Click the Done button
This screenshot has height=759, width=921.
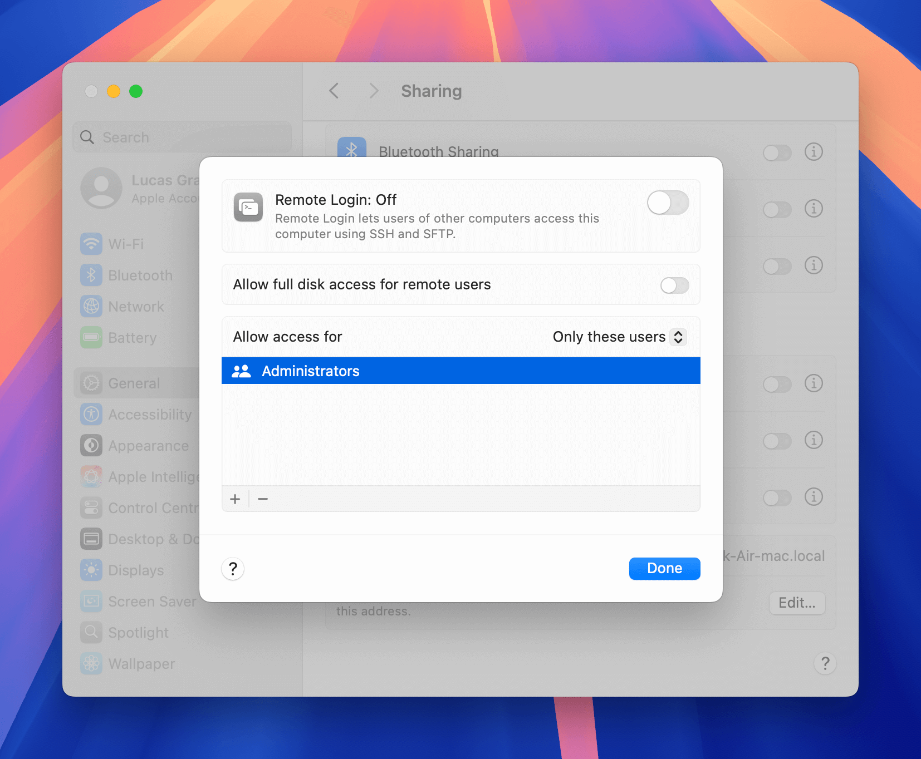(664, 568)
